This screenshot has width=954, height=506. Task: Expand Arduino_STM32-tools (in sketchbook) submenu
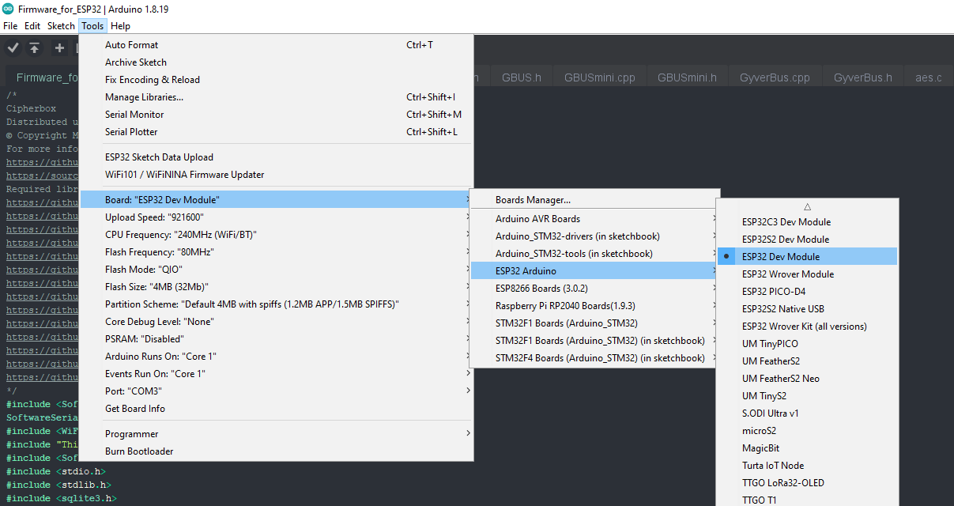pyautogui.click(x=595, y=254)
